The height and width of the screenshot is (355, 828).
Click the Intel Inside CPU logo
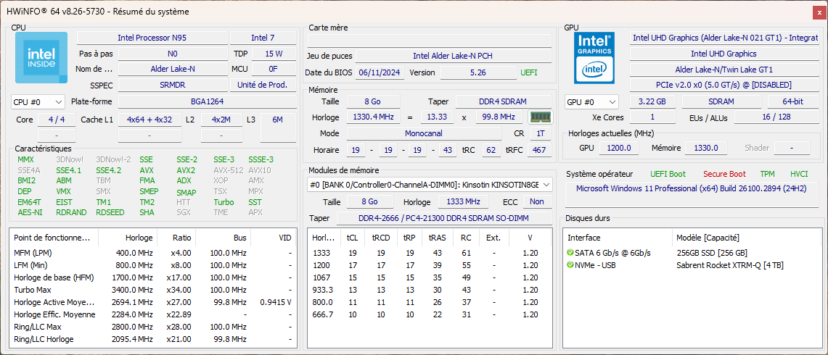41,57
